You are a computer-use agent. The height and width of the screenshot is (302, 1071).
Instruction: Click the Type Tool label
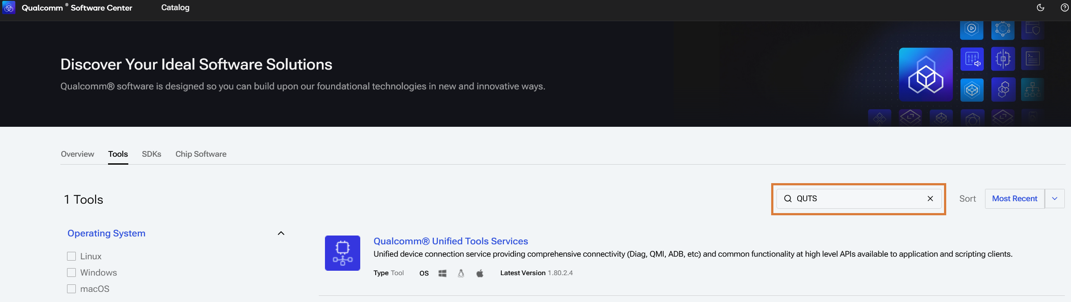[x=388, y=273]
